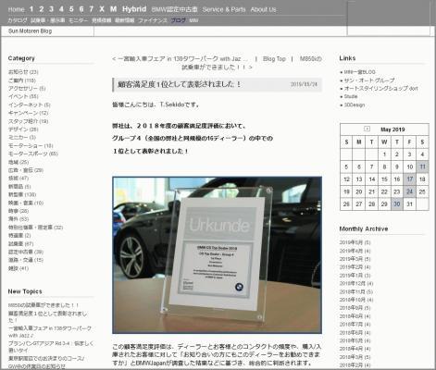The image size is (436, 370).
Task: Open the Urkunde award photo
Action: click(x=217, y=255)
